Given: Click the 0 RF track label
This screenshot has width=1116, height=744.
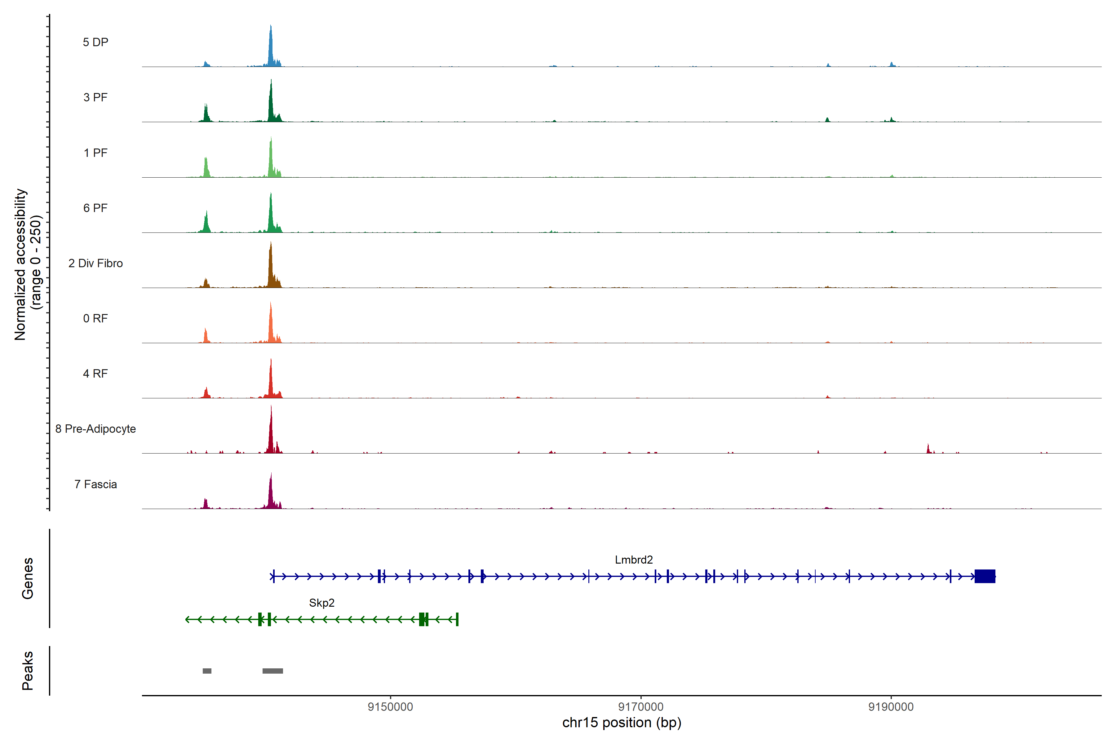Looking at the screenshot, I should point(95,318).
